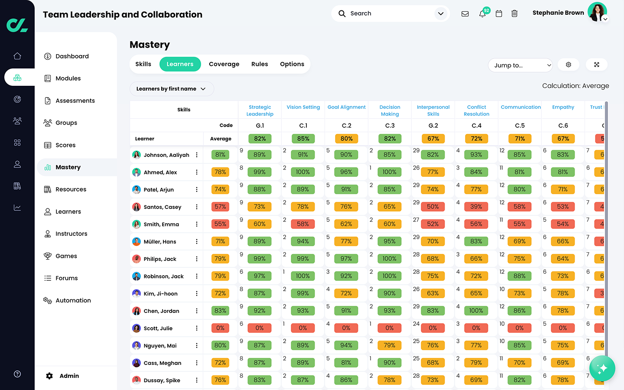624x390 pixels.
Task: Open the apps grid icon in the sidebar
Action: click(x=17, y=142)
